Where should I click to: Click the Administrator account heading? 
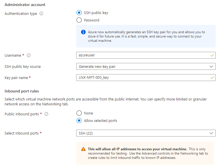click(x=25, y=5)
